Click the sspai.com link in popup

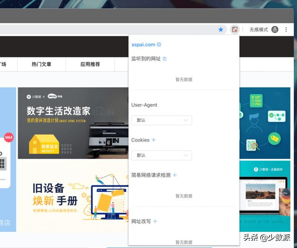point(143,45)
